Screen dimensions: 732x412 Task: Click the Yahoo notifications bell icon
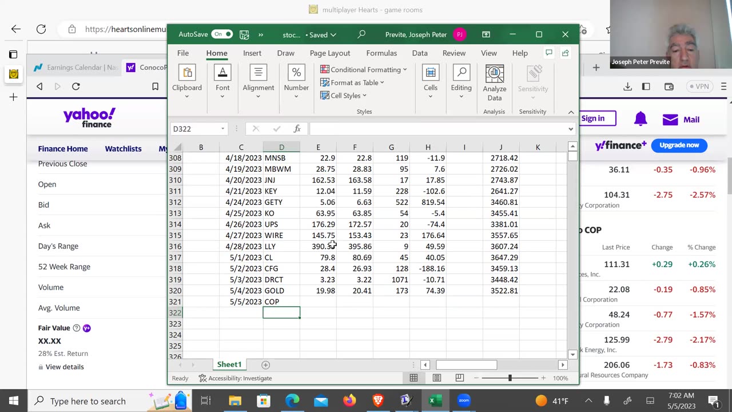click(640, 119)
